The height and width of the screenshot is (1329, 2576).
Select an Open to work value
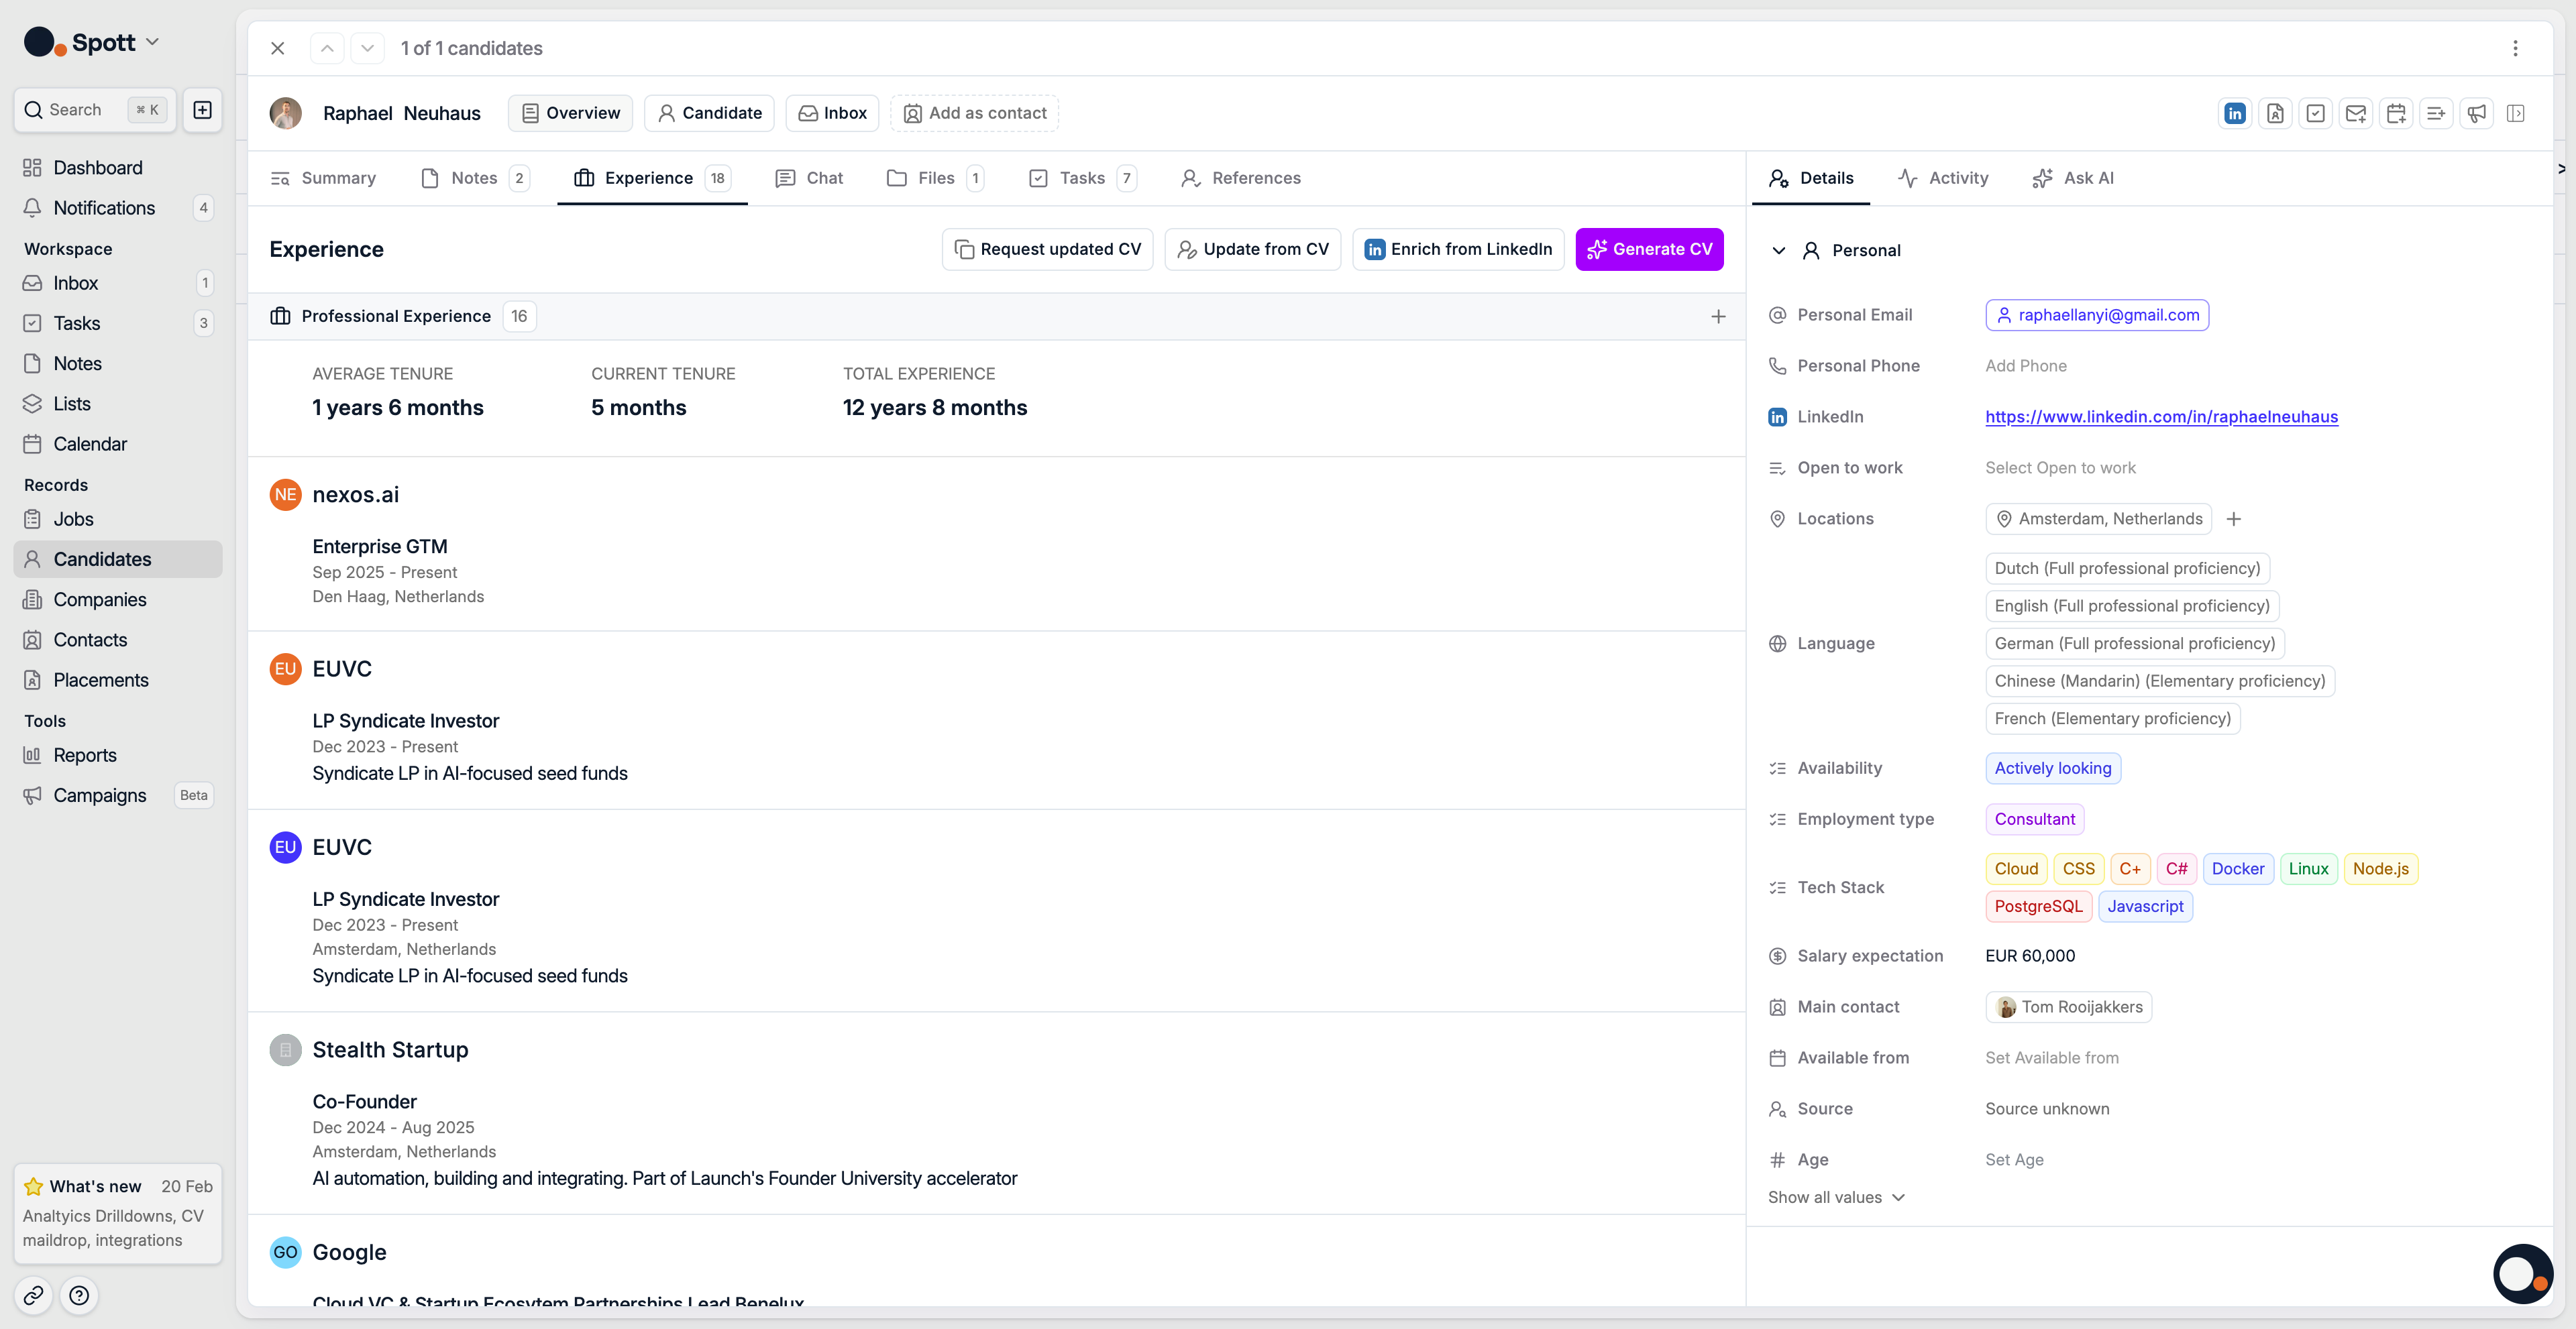click(x=2060, y=467)
